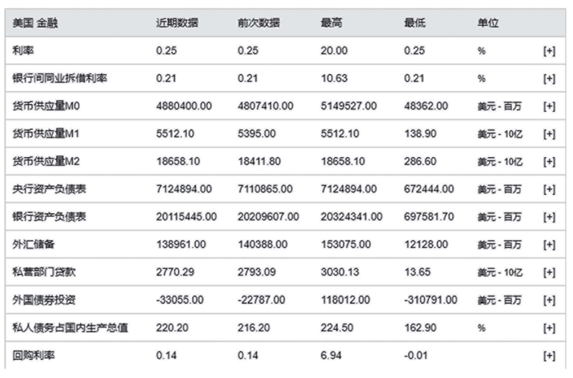Expand the 银行间同业拆借利率 row [+]
The width and height of the screenshot is (573, 378).
coord(549,79)
